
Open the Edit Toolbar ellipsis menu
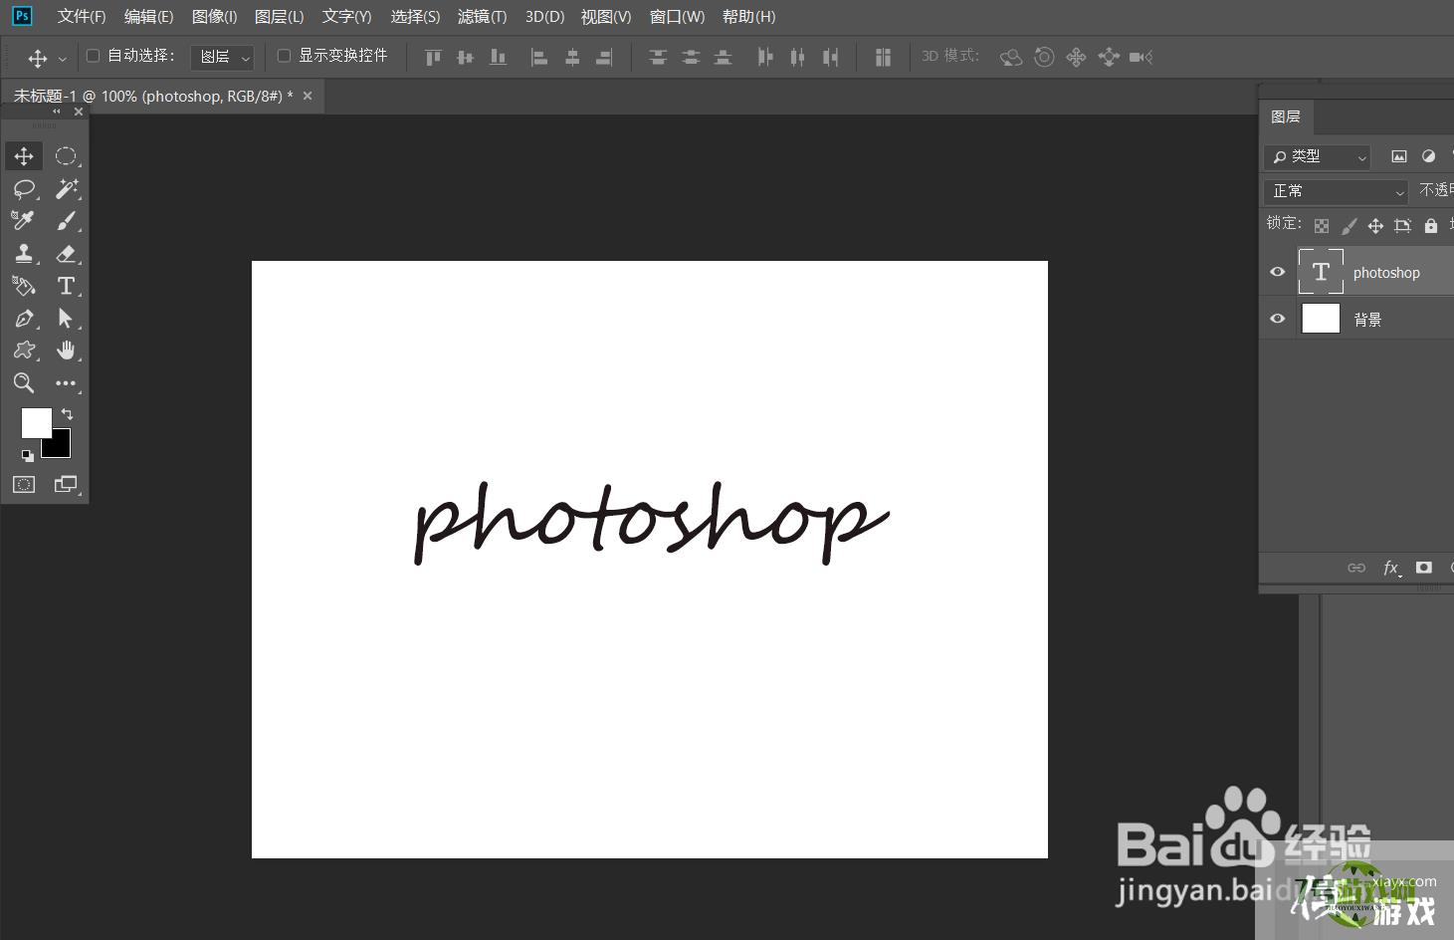[x=66, y=383]
